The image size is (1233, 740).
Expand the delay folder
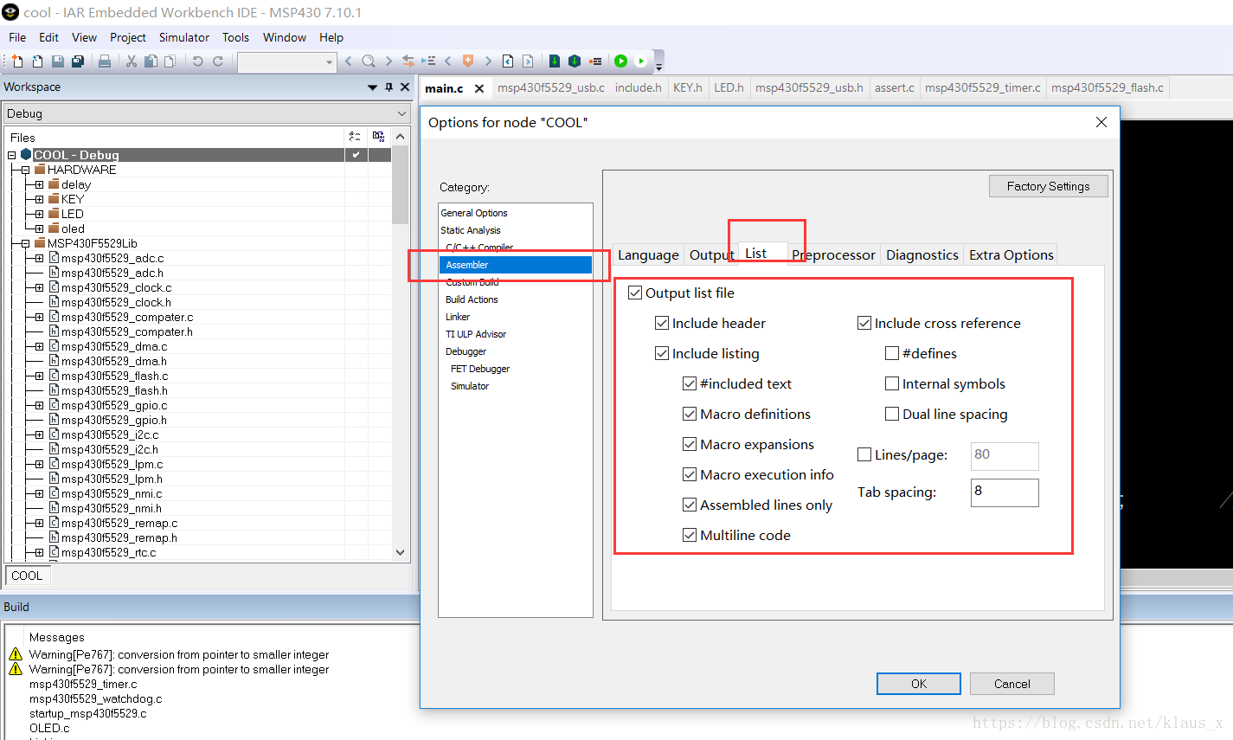tap(39, 184)
